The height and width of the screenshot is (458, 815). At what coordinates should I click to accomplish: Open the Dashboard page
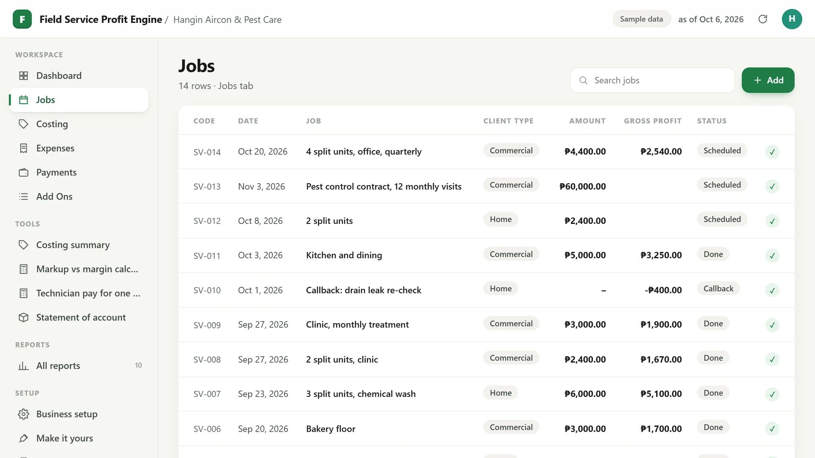coord(79,75)
